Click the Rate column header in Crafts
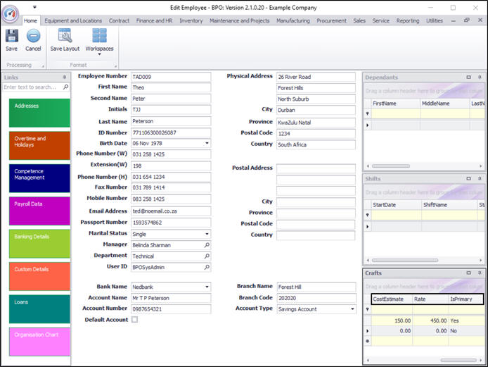 point(429,299)
